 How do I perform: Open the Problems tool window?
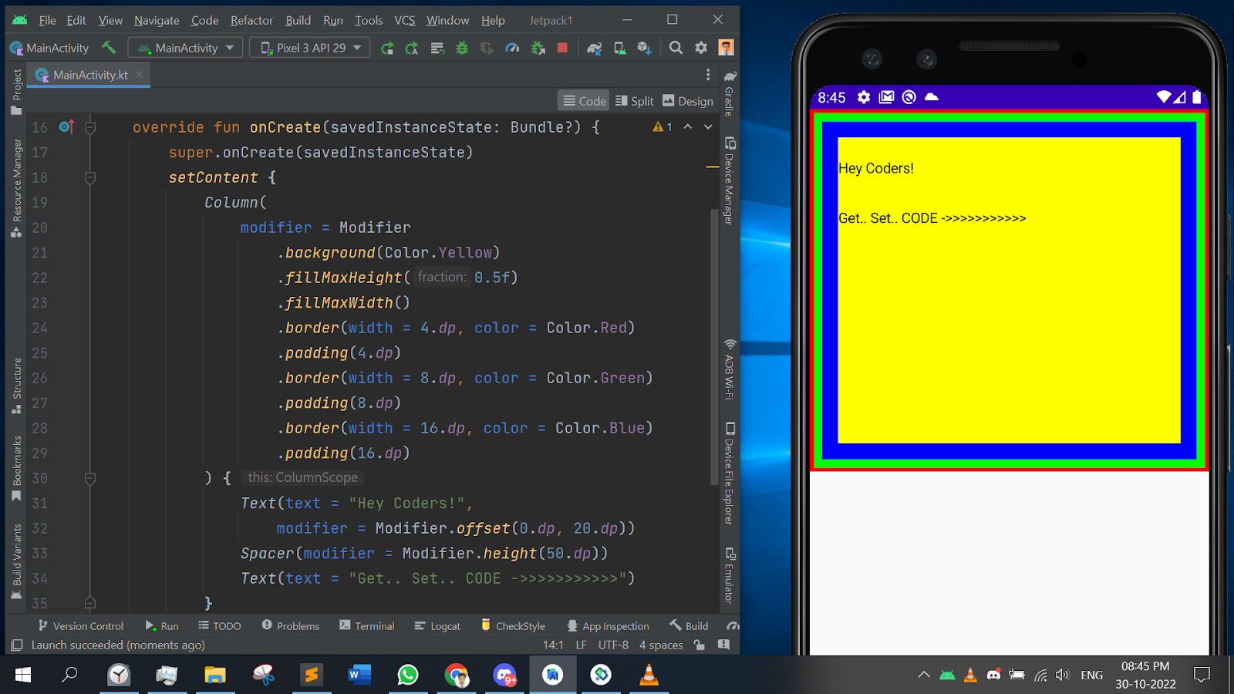(x=290, y=625)
